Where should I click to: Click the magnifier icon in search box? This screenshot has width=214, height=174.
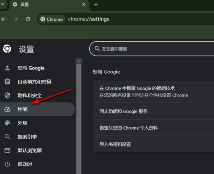(97, 48)
